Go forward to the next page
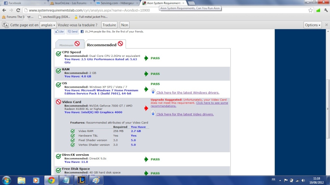 [x=11, y=10]
